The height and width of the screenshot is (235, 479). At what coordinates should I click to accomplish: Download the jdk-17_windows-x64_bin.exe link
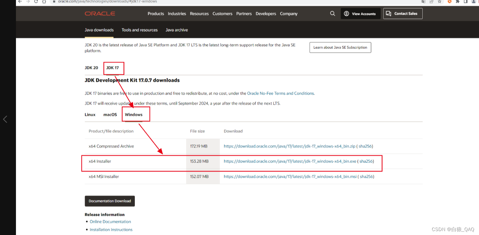(x=290, y=161)
